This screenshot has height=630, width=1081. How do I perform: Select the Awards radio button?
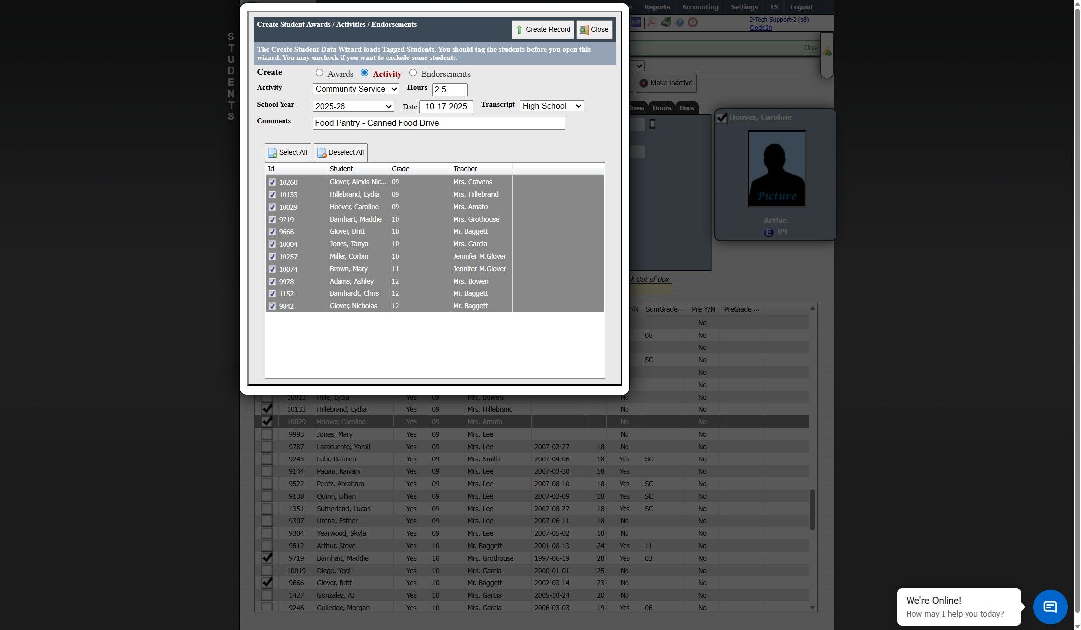(319, 73)
